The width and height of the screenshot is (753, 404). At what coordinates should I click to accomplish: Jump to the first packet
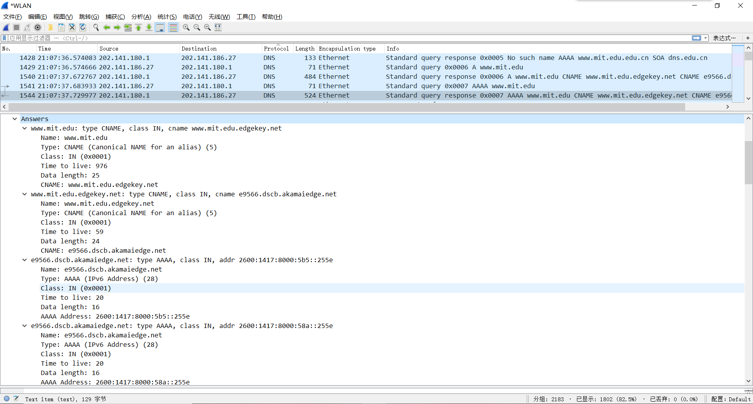pyautogui.click(x=138, y=27)
